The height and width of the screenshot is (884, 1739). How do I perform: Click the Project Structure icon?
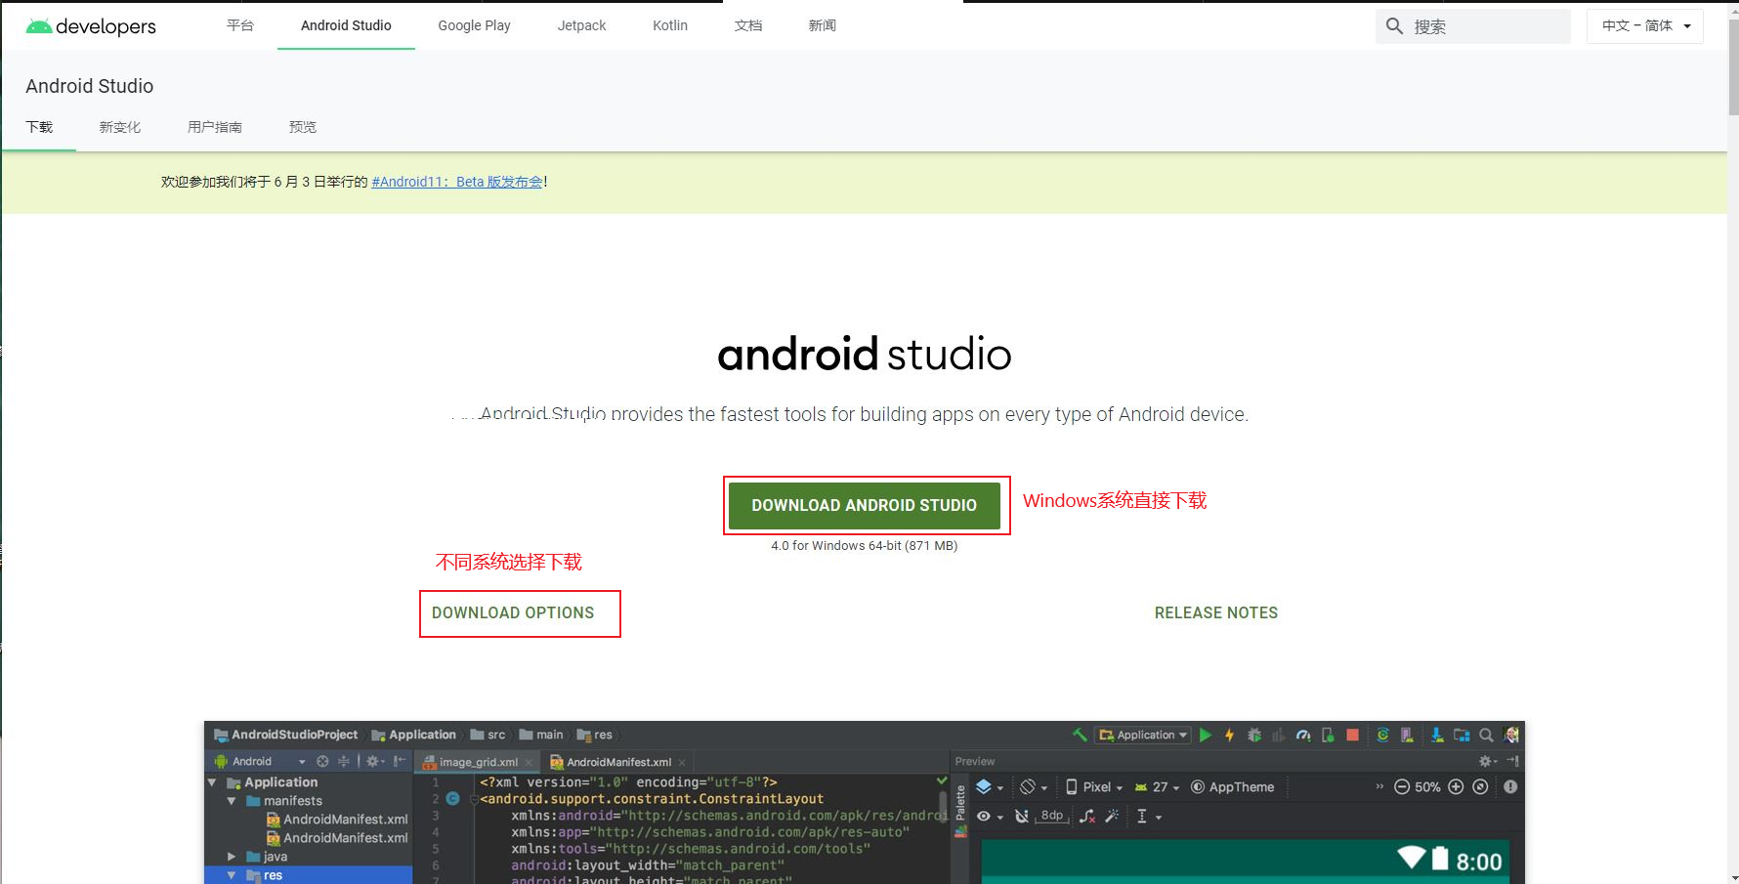click(x=1462, y=735)
